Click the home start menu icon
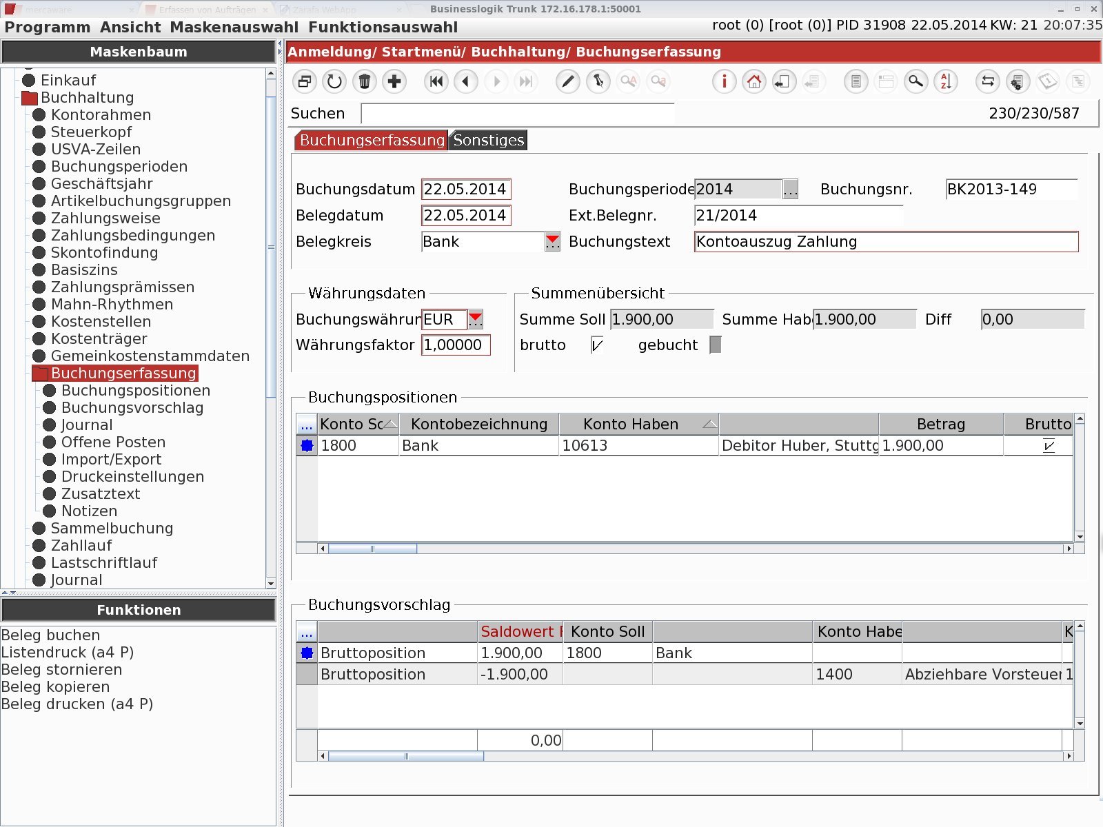 click(x=754, y=81)
